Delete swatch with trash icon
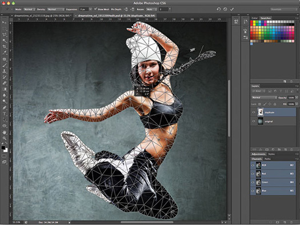The height and width of the screenshot is (225, 300). tap(291, 82)
